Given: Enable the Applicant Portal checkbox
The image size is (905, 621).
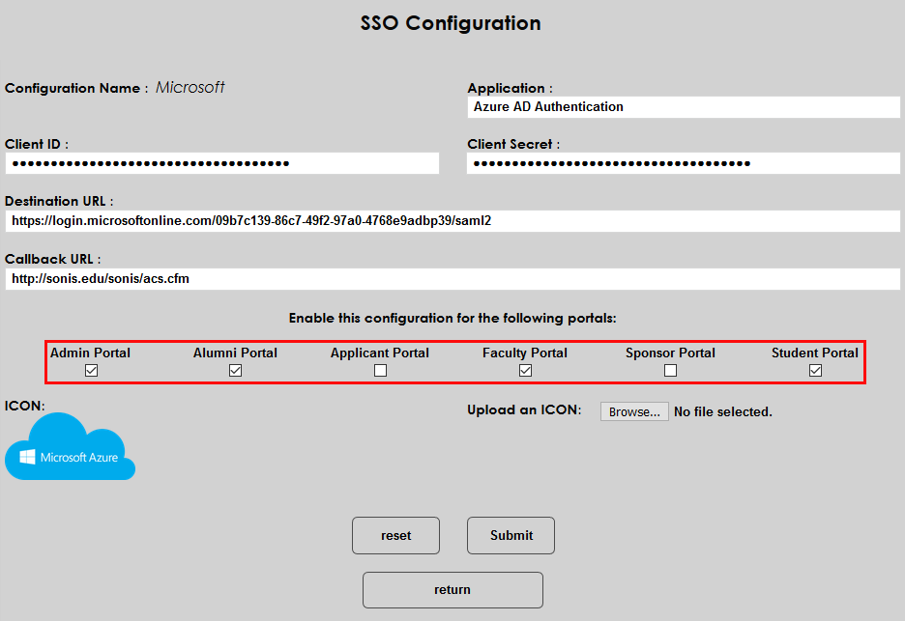Looking at the screenshot, I should tap(380, 371).
